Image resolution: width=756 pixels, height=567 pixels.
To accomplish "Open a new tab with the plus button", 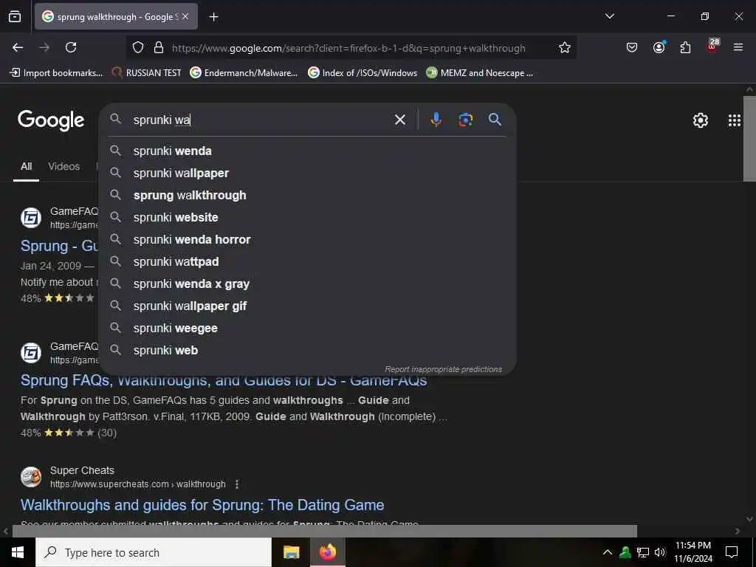I will (x=213, y=17).
